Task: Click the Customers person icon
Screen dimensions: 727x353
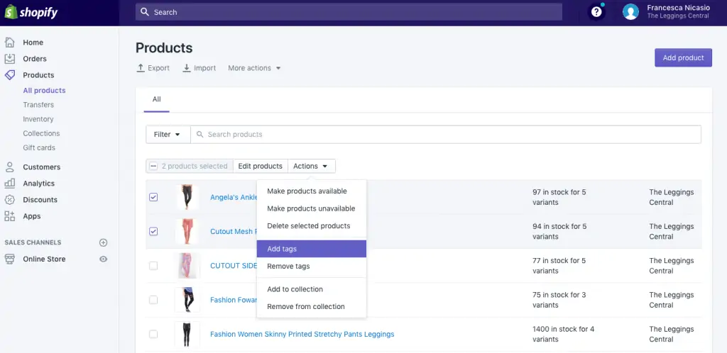Action: pos(10,167)
